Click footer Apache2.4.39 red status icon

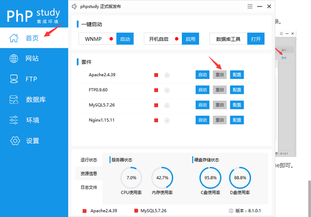(x=85, y=211)
